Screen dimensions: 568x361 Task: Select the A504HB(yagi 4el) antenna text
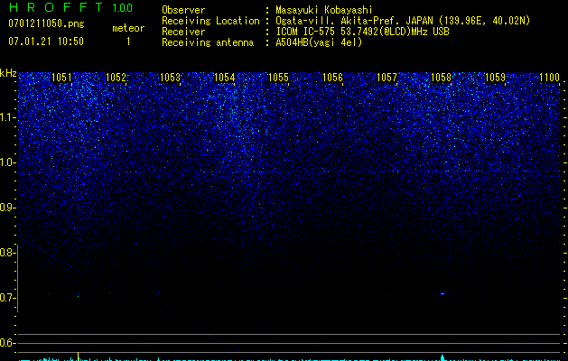tap(319, 42)
